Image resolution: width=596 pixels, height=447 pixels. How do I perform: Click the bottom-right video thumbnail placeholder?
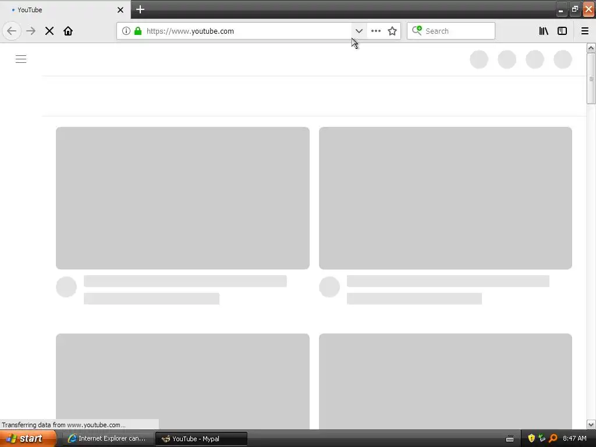pyautogui.click(x=445, y=381)
